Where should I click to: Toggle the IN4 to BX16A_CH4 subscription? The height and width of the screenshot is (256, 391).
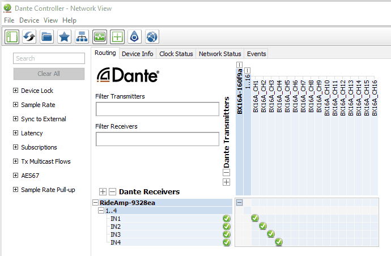279,242
